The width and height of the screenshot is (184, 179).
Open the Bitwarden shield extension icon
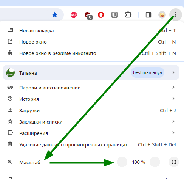click(x=114, y=15)
